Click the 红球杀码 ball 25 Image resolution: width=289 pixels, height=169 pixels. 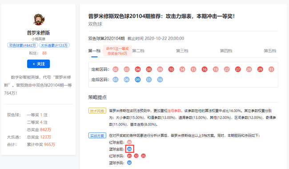pyautogui.click(x=143, y=156)
